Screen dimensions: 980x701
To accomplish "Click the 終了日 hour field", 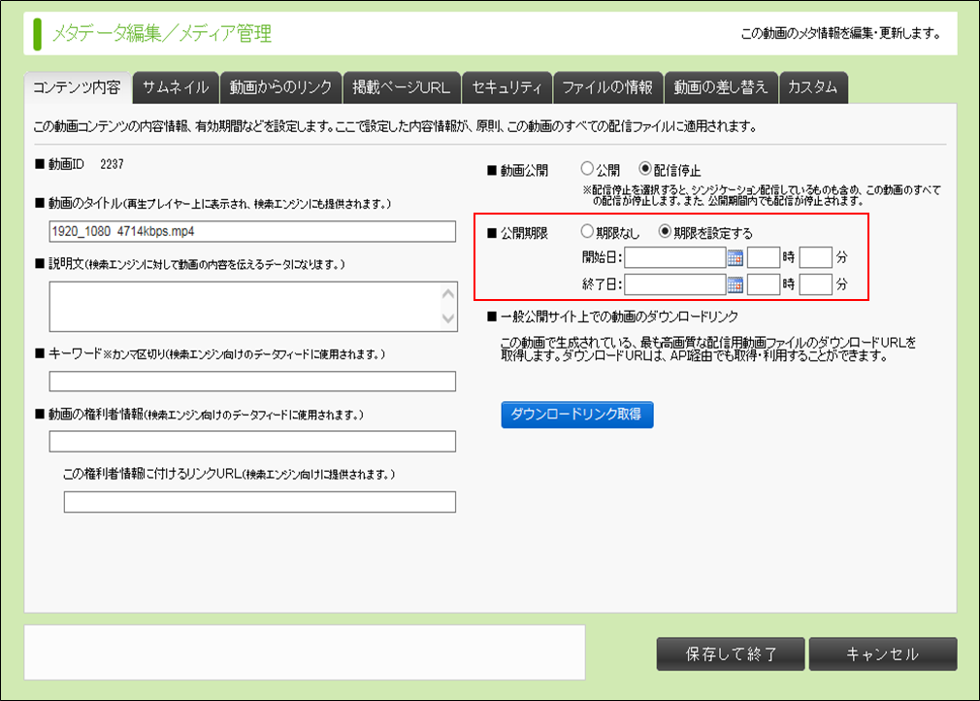I will point(764,284).
